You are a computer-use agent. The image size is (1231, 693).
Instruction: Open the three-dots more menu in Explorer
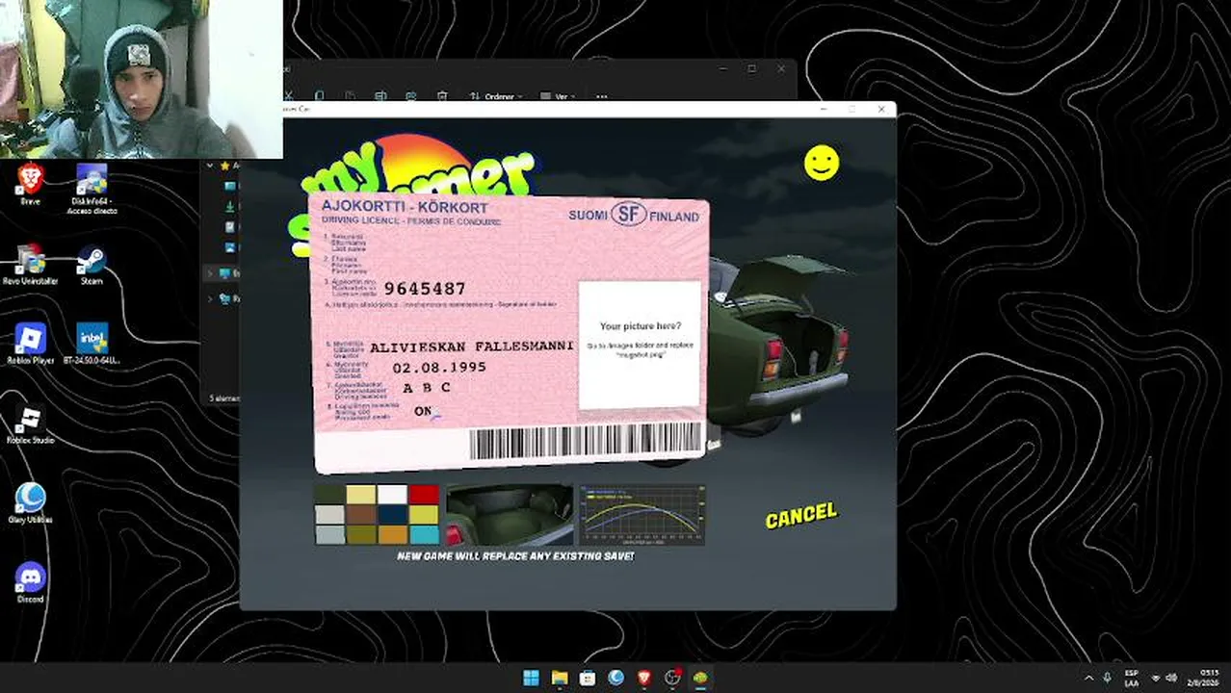click(x=602, y=96)
